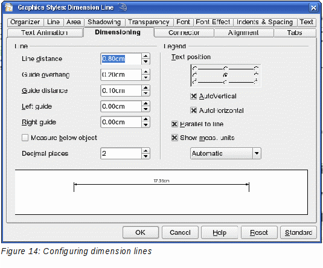
Task: Click OK to apply settings
Action: click(141, 232)
